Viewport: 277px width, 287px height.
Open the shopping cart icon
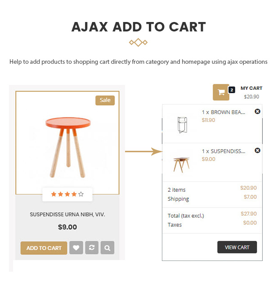tap(221, 92)
